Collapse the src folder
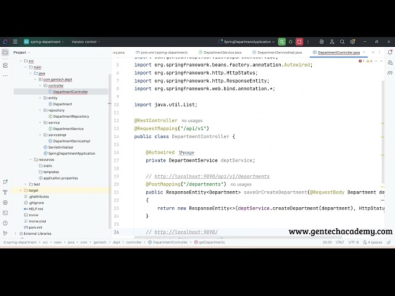This screenshot has width=395, height=296. tap(20, 61)
